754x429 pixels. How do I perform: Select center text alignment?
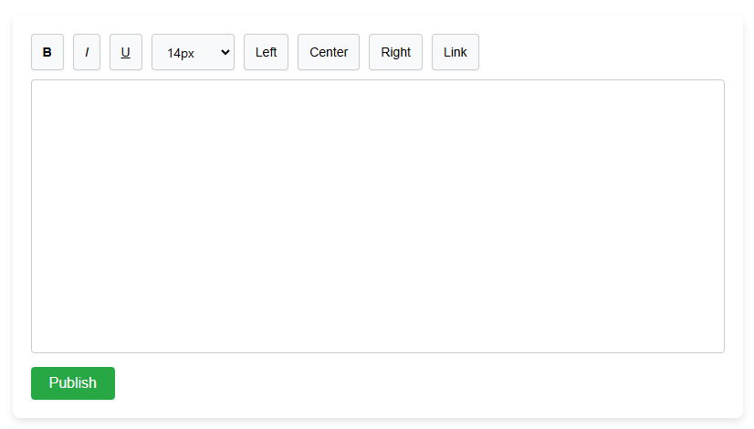tap(329, 52)
